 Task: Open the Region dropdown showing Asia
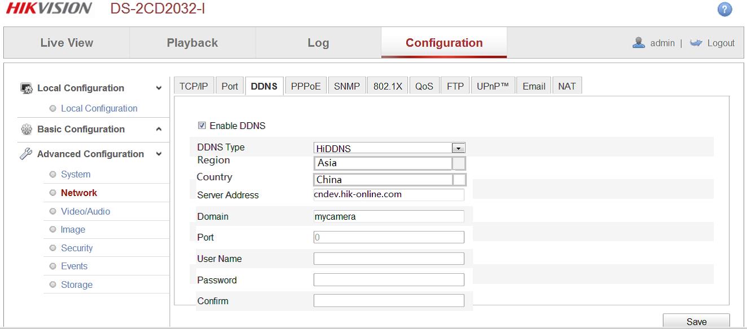(x=459, y=163)
